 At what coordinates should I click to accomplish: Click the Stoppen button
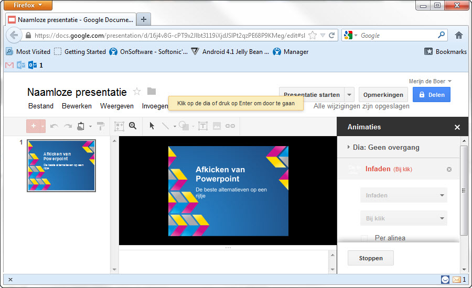coord(371,258)
